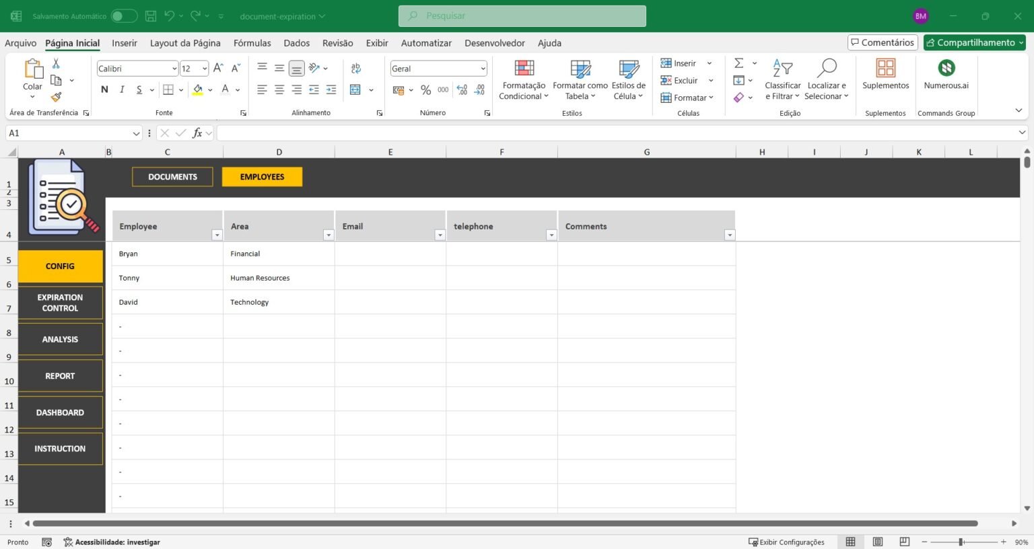The image size is (1034, 549).
Task: Navigate to the DASHBOARD sheet button
Action: pyautogui.click(x=59, y=412)
